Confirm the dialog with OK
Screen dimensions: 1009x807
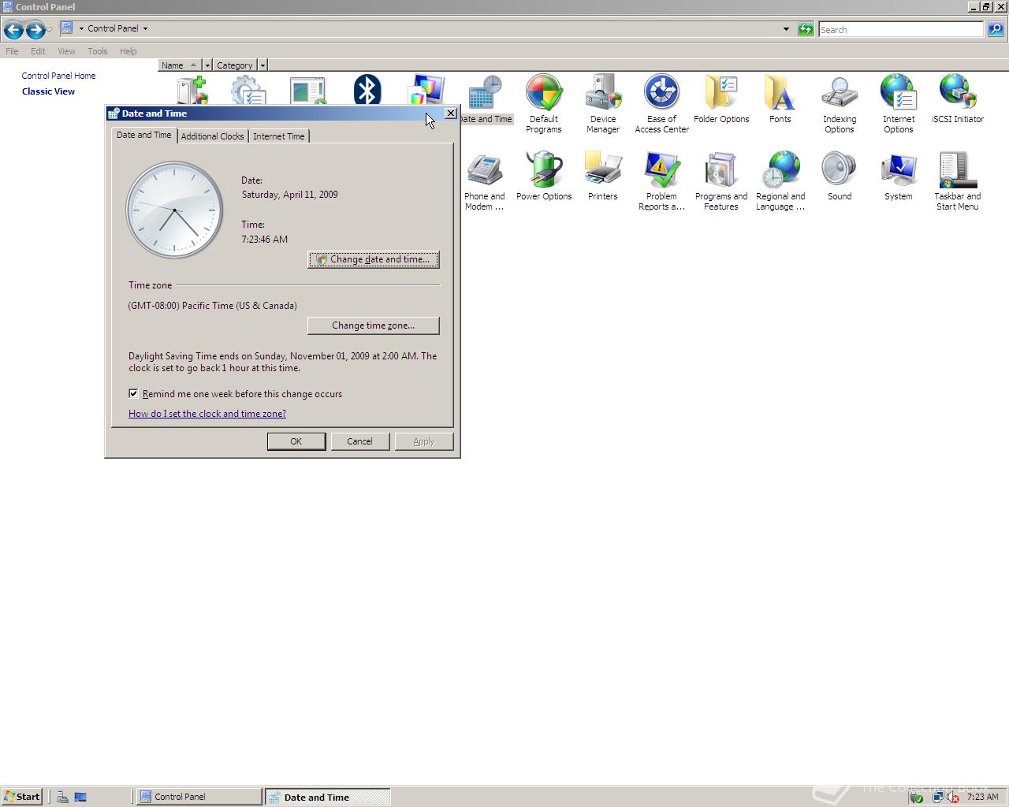point(296,441)
